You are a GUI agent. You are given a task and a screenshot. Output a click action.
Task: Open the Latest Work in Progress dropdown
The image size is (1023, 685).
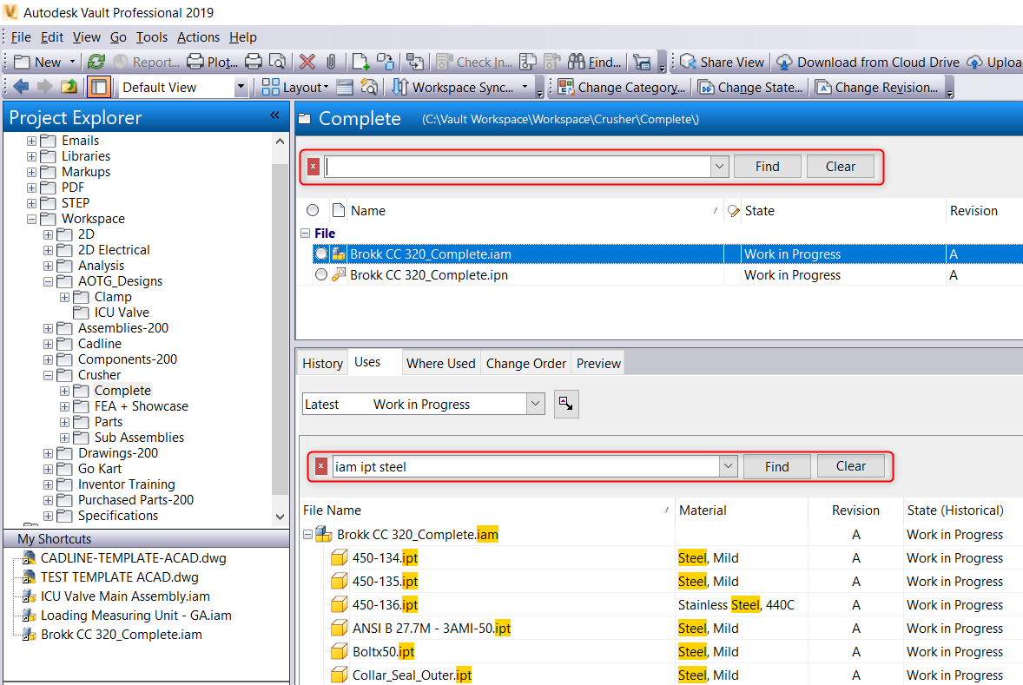(535, 404)
